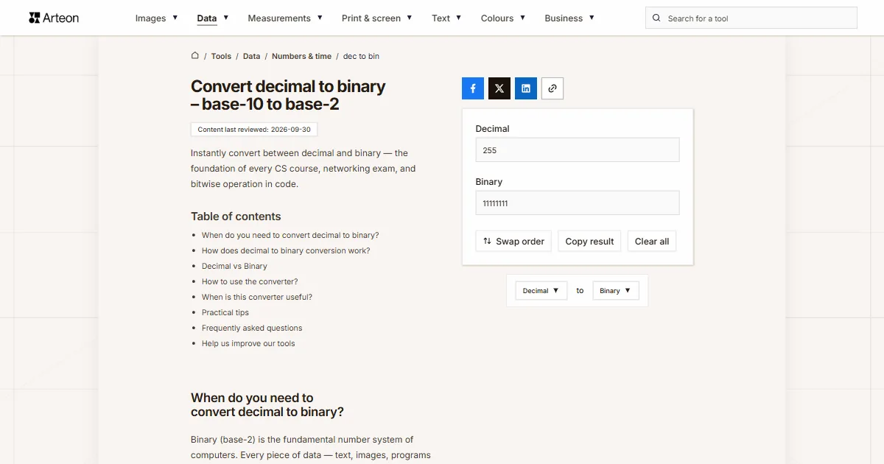The image size is (884, 464).
Task: Open the Decimal source unit dropdown
Action: [x=541, y=291]
